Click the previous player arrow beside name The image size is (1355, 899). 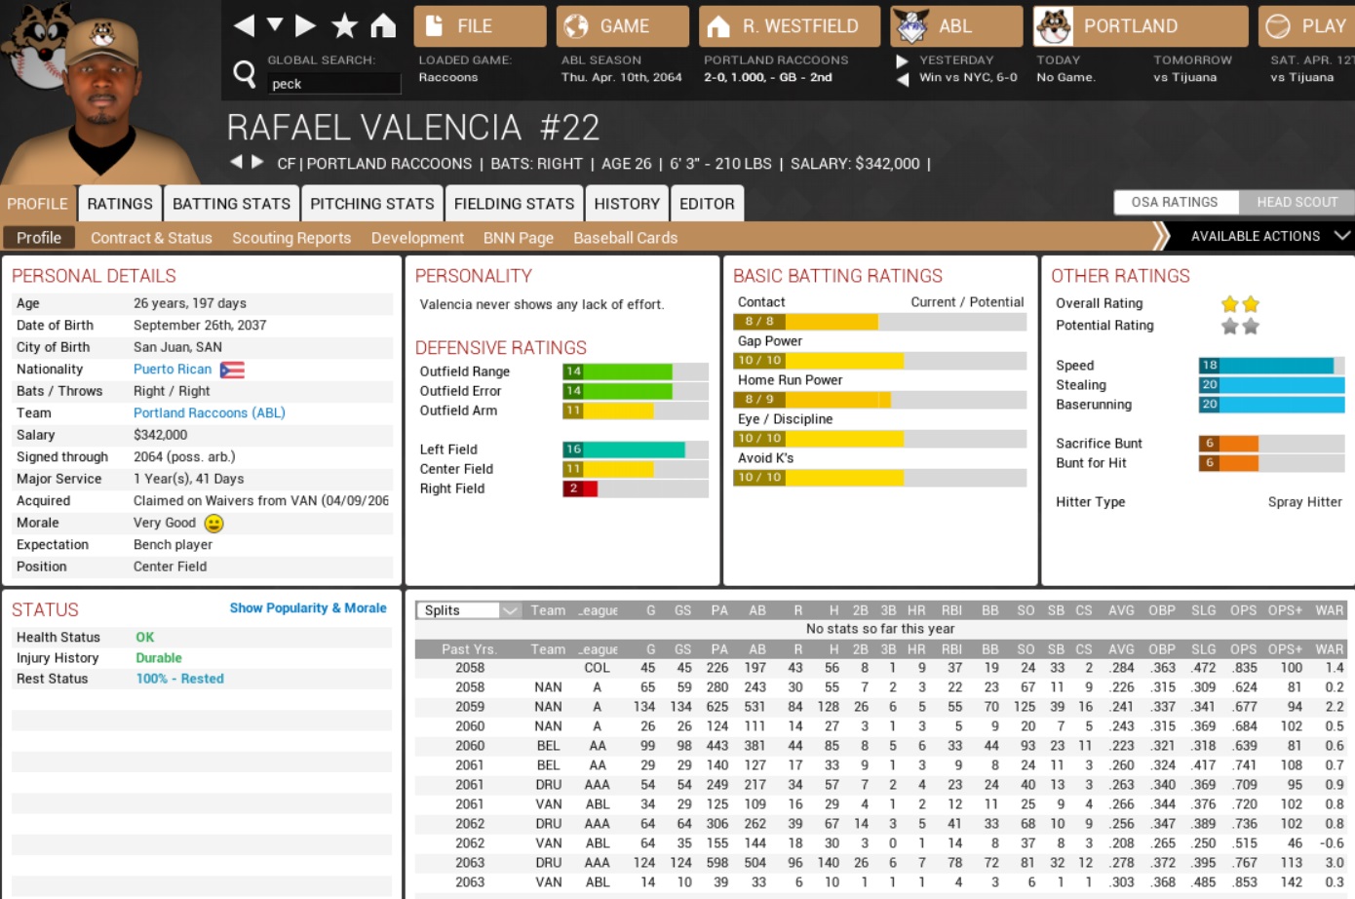point(235,162)
